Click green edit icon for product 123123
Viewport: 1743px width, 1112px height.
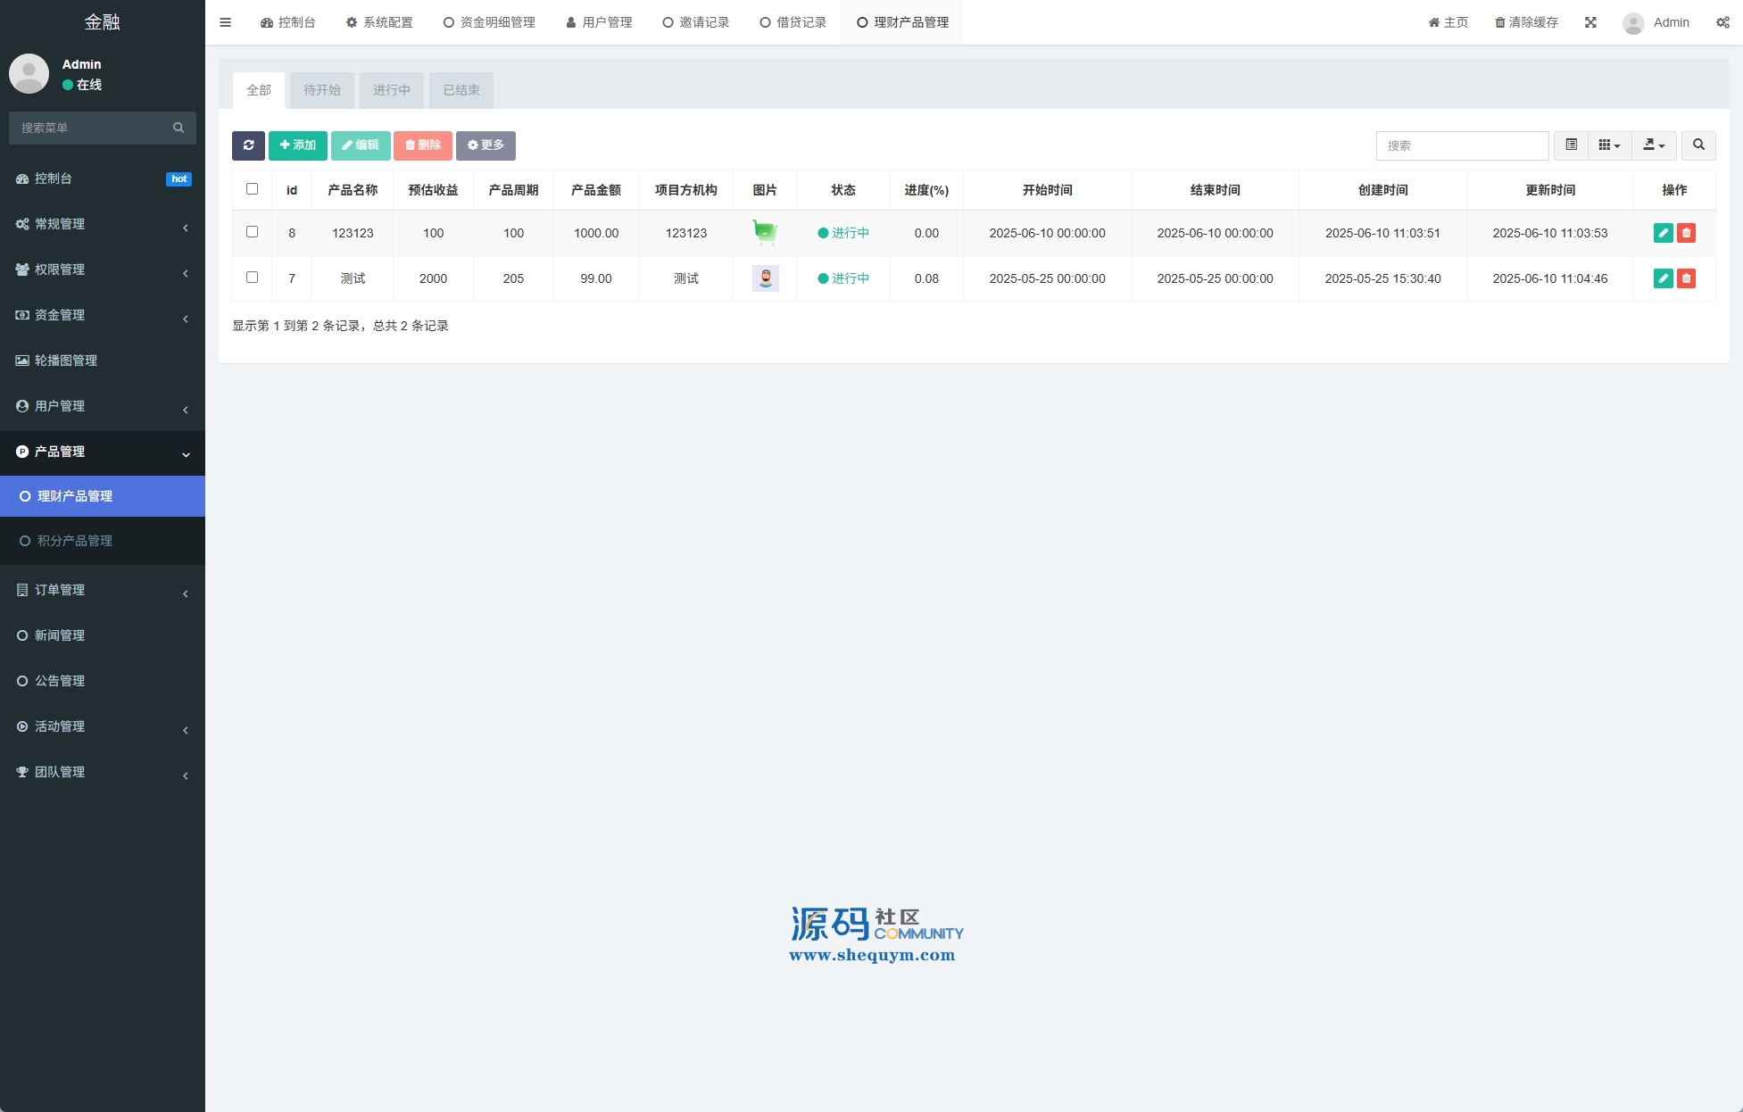1663,233
